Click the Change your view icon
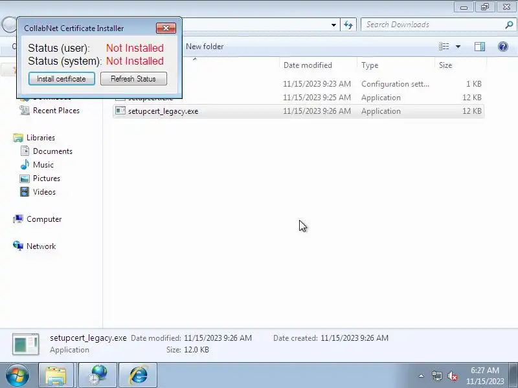This screenshot has height=388, width=518. [x=444, y=47]
